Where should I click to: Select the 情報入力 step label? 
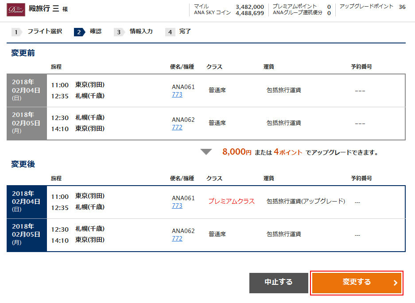click(x=141, y=31)
